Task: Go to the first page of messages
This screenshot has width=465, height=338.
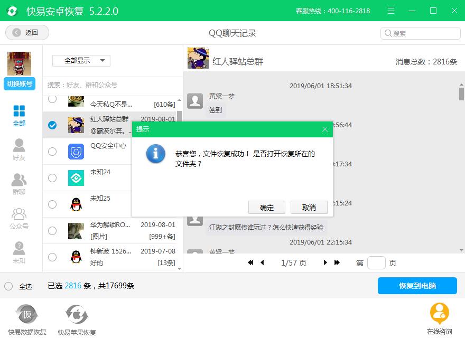Action: coord(250,262)
